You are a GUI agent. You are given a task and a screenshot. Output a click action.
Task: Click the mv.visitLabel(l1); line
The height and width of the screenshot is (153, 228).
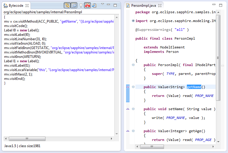17,65
